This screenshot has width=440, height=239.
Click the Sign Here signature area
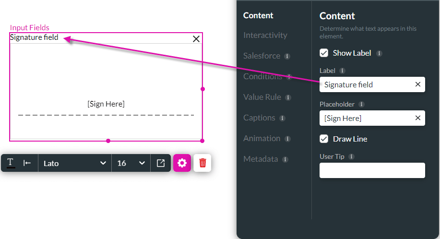coord(106,104)
